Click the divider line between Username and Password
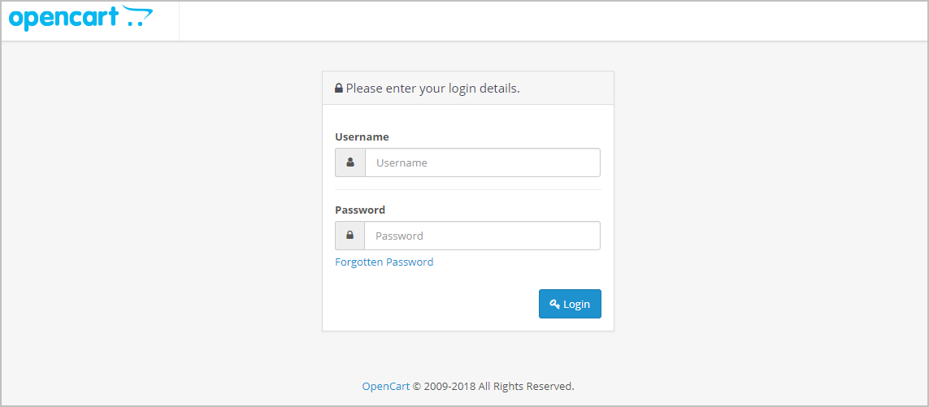929x407 pixels. click(468, 189)
